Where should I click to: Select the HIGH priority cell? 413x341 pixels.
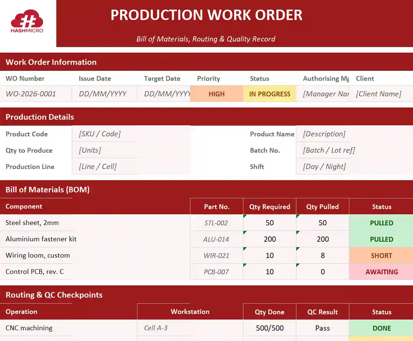217,94
